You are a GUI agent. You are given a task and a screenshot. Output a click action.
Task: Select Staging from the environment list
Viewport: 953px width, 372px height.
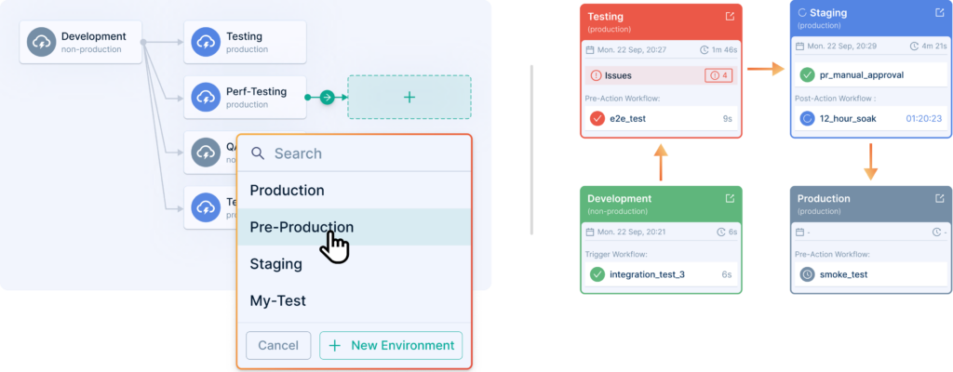click(275, 264)
